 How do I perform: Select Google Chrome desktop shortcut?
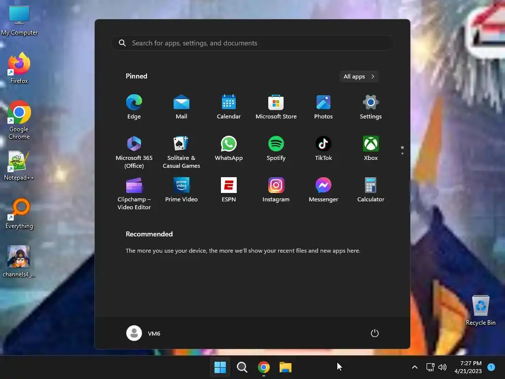pos(19,120)
